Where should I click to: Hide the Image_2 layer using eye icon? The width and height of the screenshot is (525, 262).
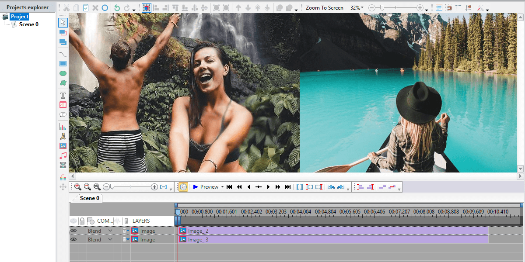coord(73,231)
